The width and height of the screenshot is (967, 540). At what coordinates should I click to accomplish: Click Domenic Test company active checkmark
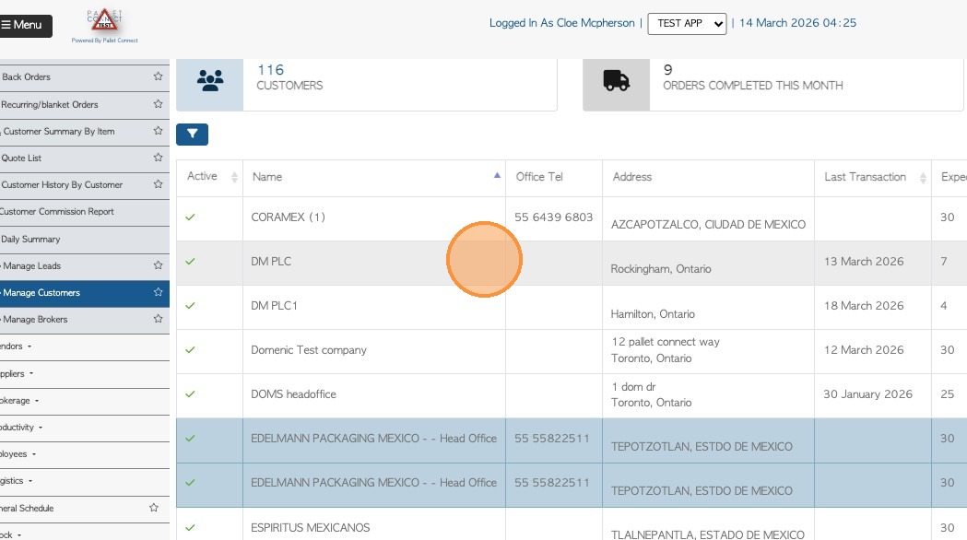point(190,350)
